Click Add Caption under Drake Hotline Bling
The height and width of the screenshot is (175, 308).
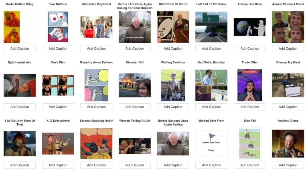click(20, 48)
